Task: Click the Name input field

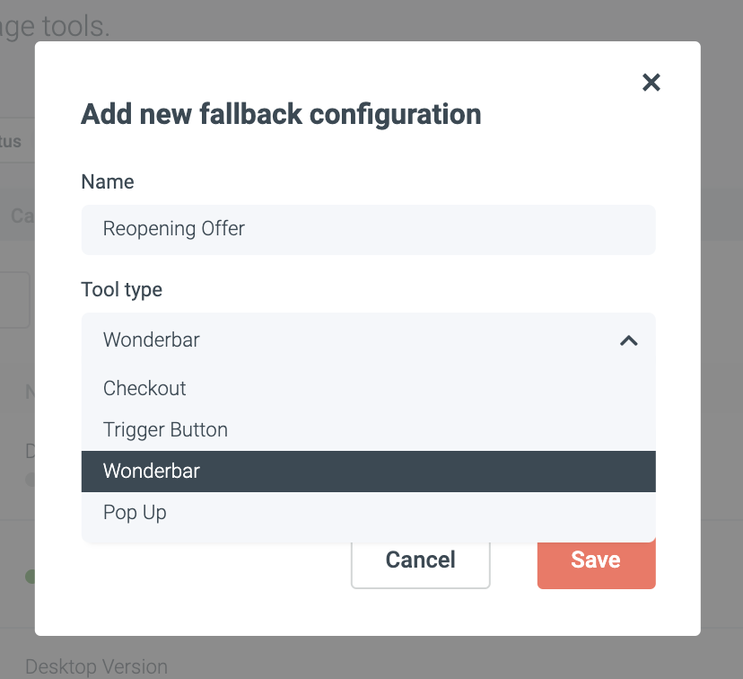Action: (368, 229)
